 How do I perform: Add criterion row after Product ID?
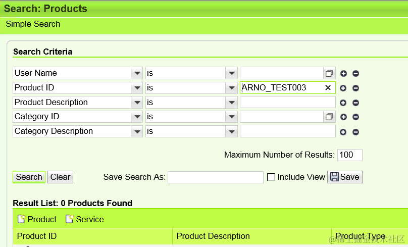[x=343, y=88]
